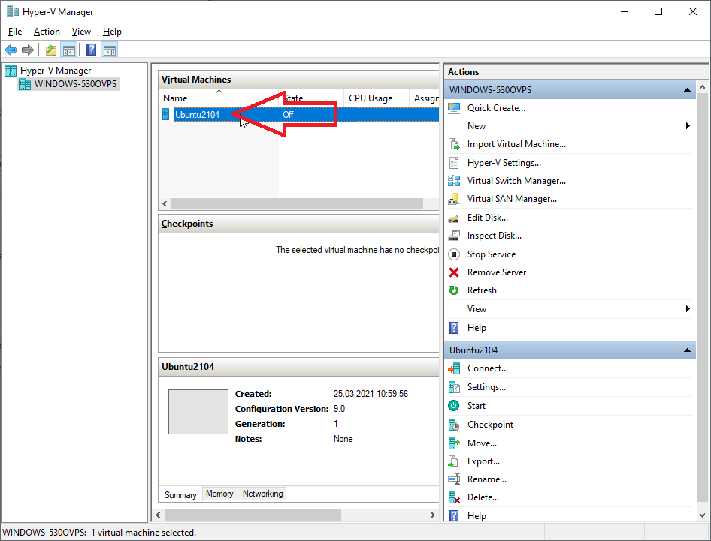This screenshot has height=541, width=711.
Task: Open Virtual Switch Manager
Action: (516, 181)
